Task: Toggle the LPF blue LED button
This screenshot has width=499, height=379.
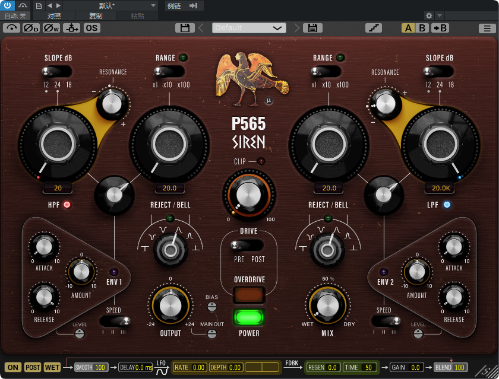Action: [447, 205]
